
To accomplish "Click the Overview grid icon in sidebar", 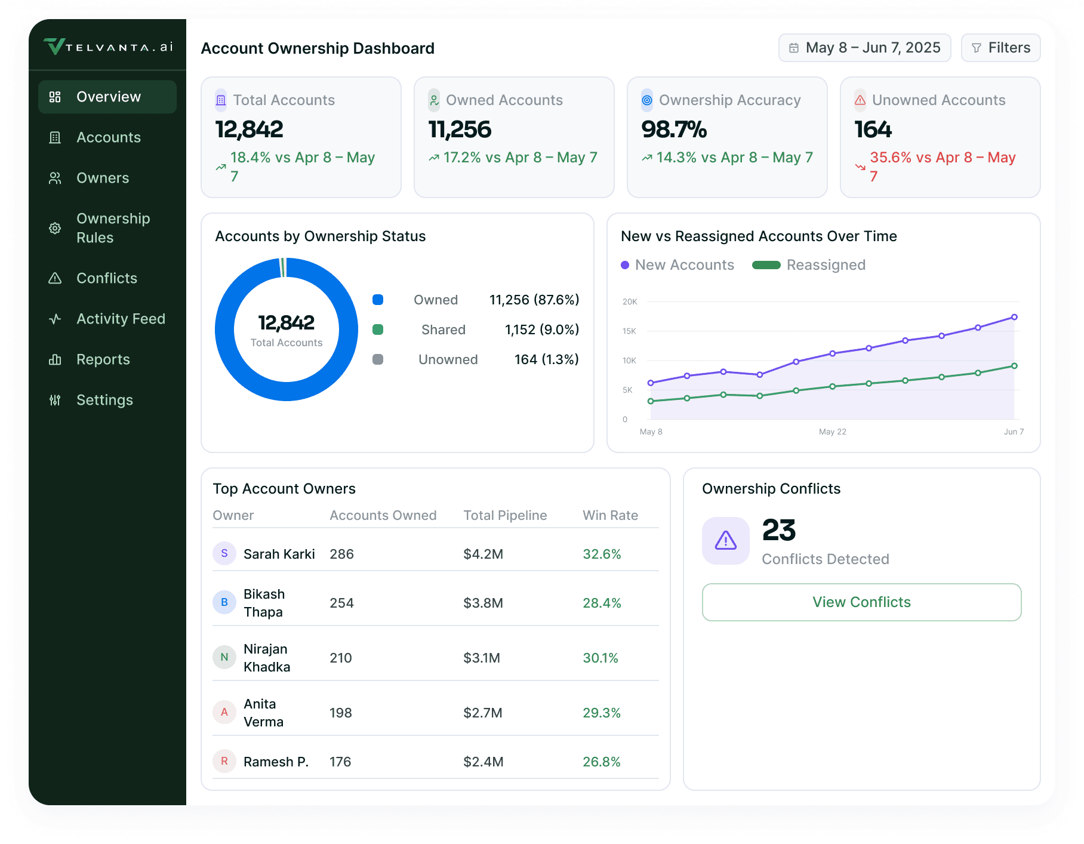I will 55,97.
